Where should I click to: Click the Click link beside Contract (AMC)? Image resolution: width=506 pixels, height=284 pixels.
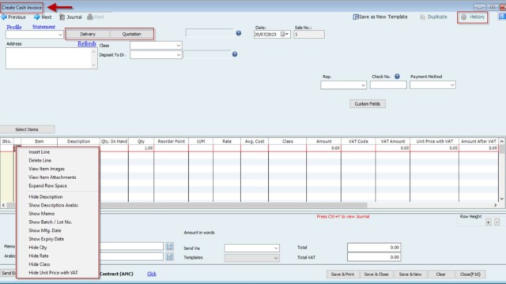pos(151,274)
